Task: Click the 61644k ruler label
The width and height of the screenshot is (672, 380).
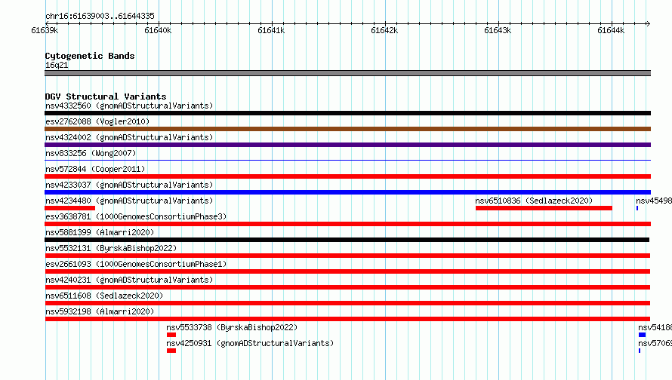Action: pos(611,30)
